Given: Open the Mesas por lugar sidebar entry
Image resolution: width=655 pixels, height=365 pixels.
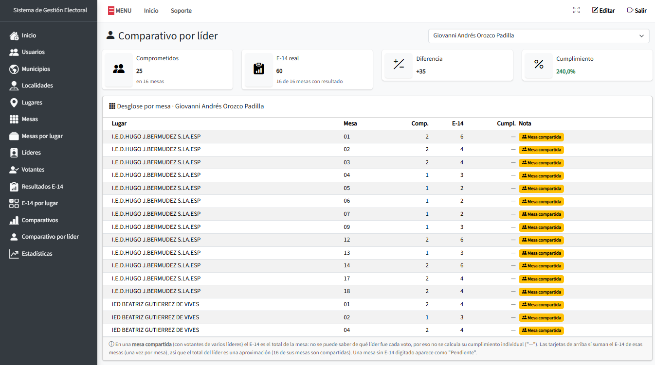Looking at the screenshot, I should click(x=42, y=136).
